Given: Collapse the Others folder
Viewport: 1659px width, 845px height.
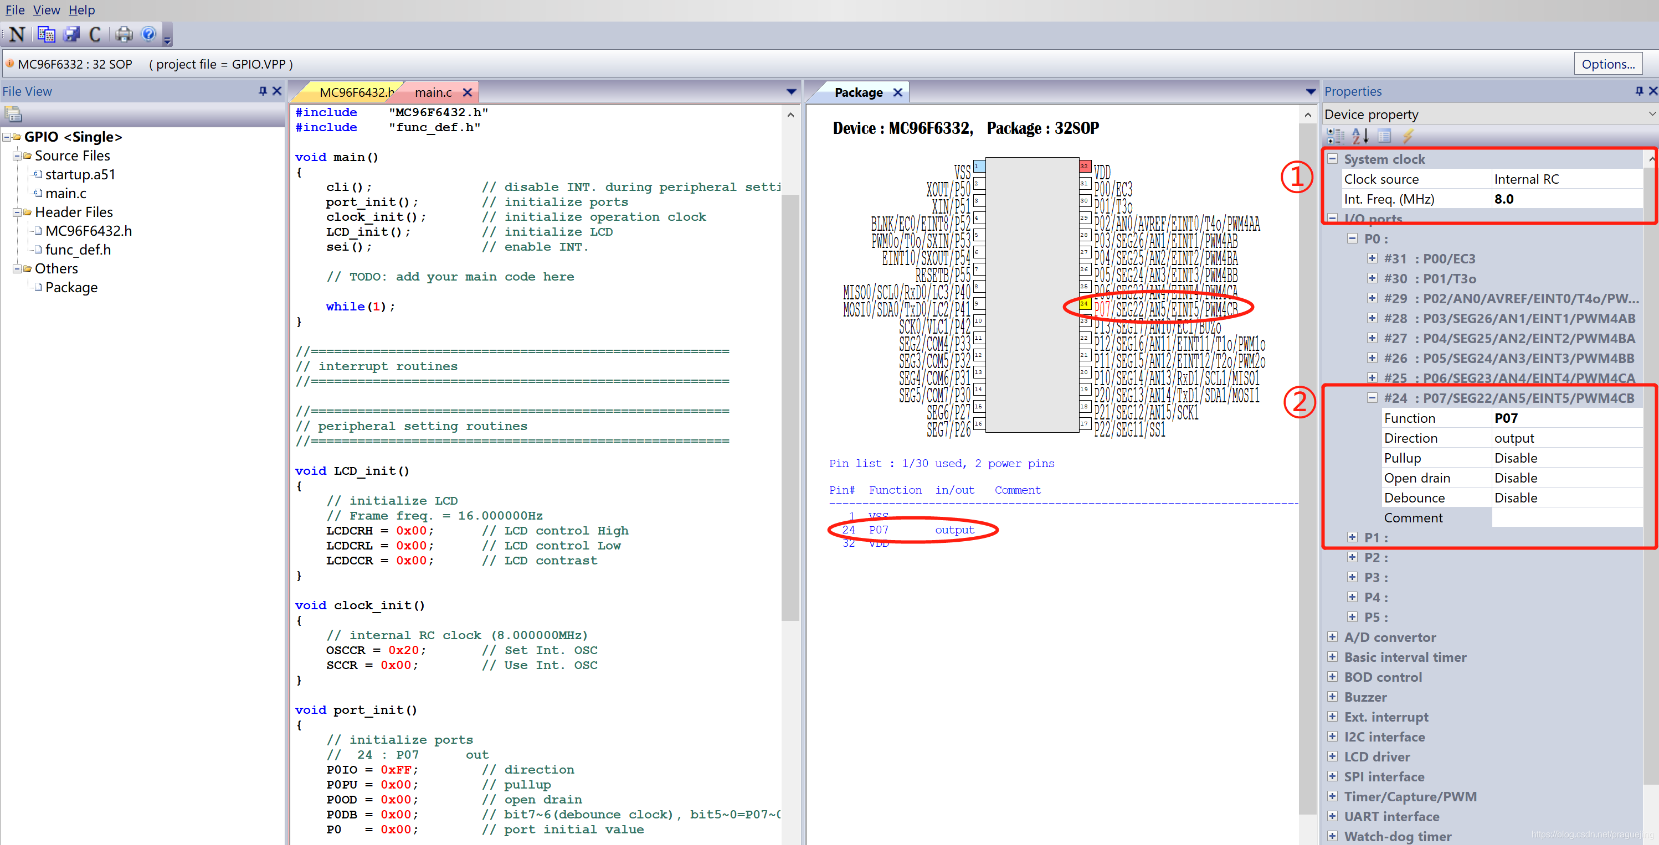Looking at the screenshot, I should [x=17, y=268].
